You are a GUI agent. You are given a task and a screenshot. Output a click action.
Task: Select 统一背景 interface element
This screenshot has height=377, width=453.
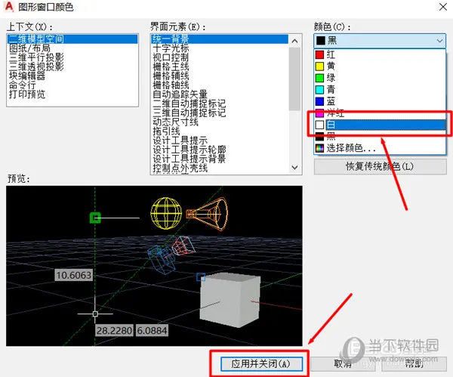click(171, 39)
